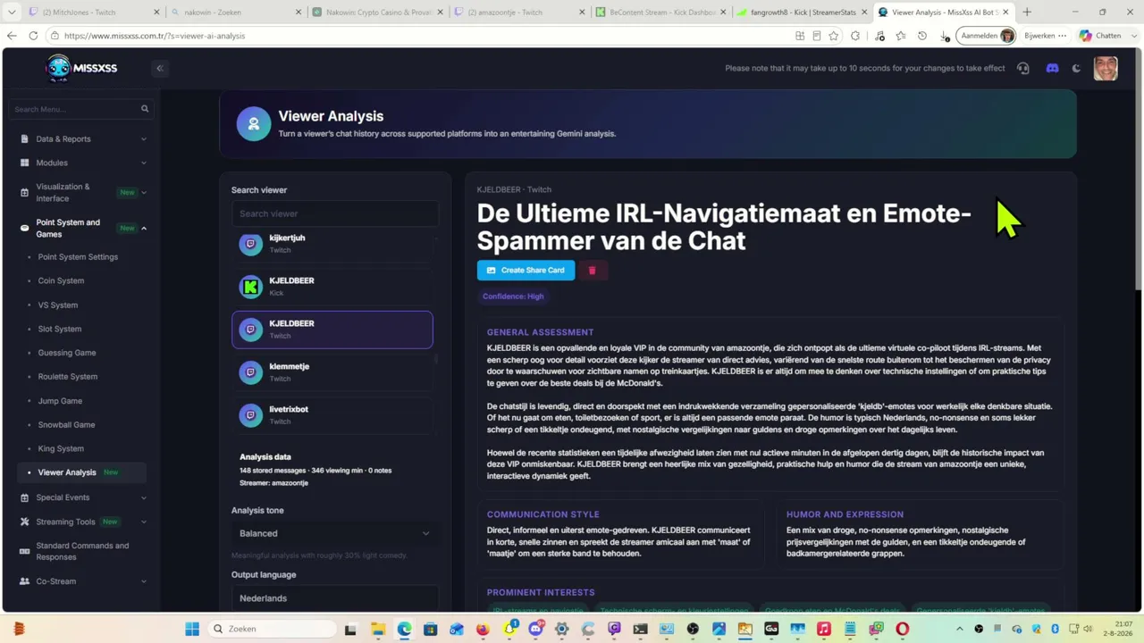Open the Special Events calendar icon
This screenshot has width=1144, height=643.
[x=24, y=497]
